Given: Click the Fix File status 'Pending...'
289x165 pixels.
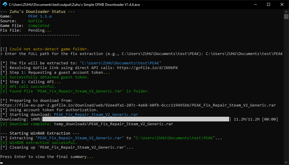Looking at the screenshot, I should [x=40, y=30].
